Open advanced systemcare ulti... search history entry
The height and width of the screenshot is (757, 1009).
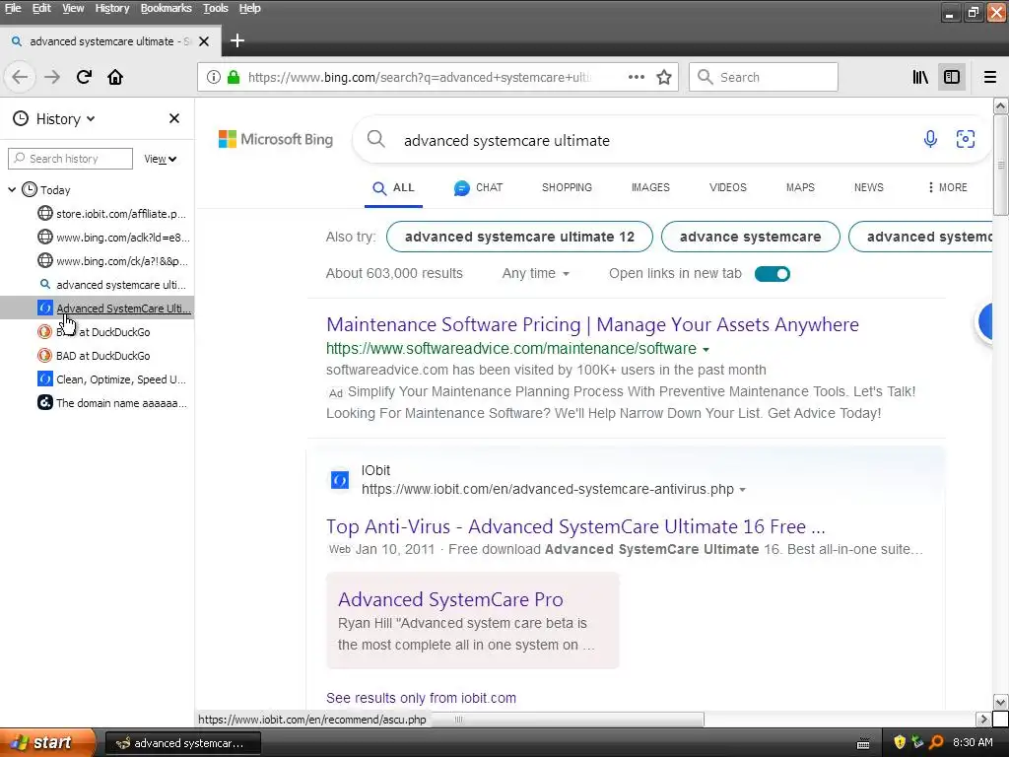coord(112,285)
